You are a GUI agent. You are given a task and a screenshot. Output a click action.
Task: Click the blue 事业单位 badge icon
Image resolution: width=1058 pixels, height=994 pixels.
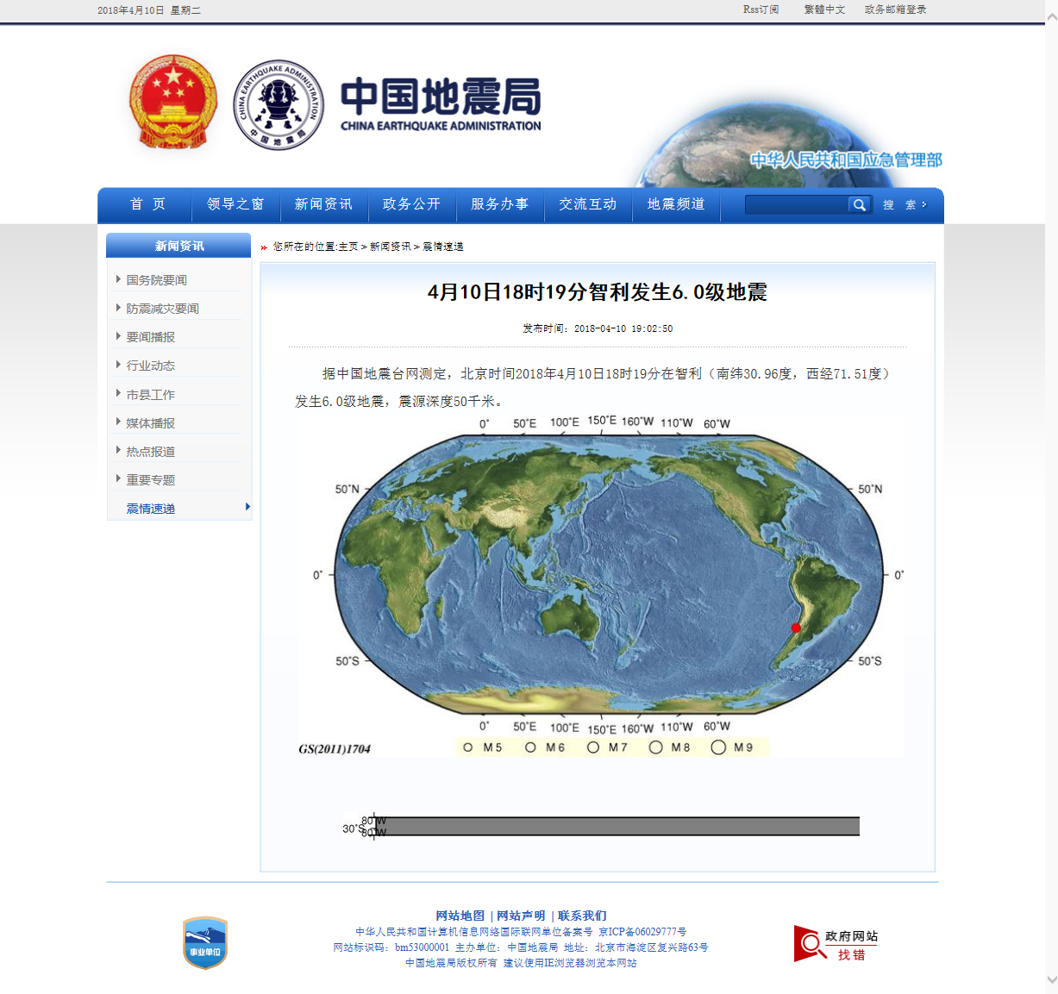point(205,941)
